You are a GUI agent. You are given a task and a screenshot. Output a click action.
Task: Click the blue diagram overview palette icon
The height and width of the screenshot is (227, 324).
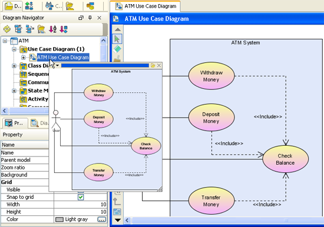point(117,212)
